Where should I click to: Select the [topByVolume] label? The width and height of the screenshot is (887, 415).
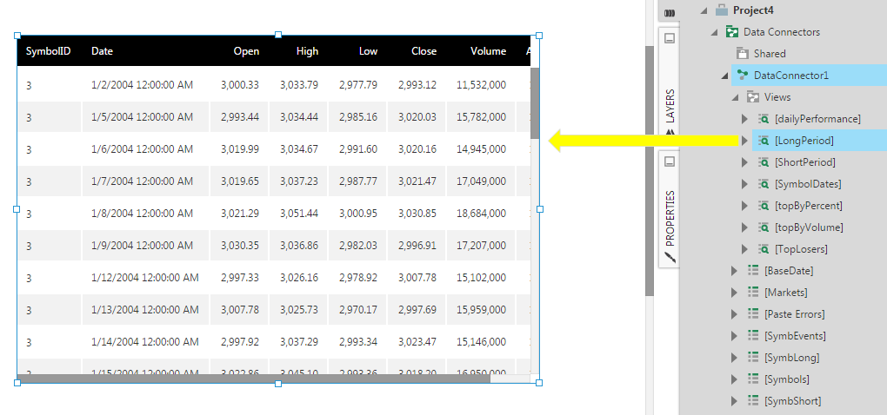(x=809, y=227)
